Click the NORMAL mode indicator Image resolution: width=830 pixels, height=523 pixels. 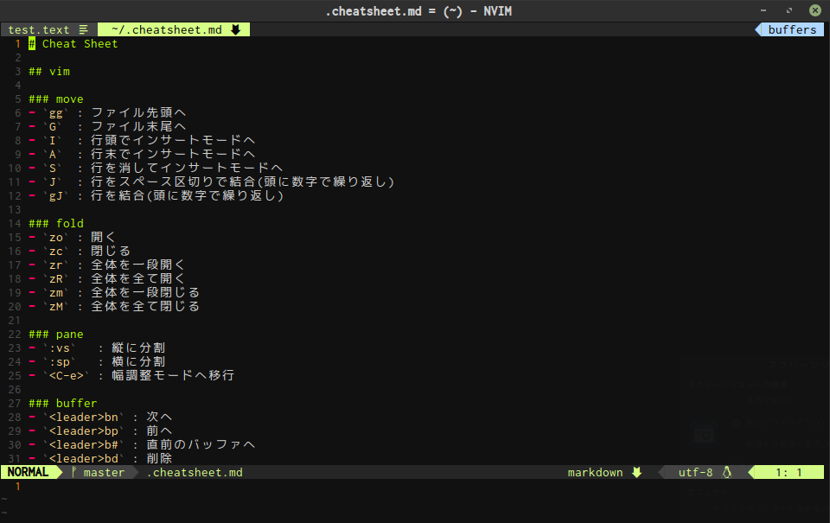coord(28,472)
